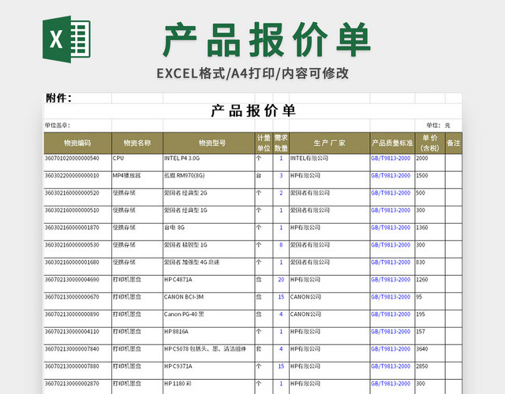The height and width of the screenshot is (394, 505).
Task: Click the 需求数量 column header
Action: pos(281,143)
